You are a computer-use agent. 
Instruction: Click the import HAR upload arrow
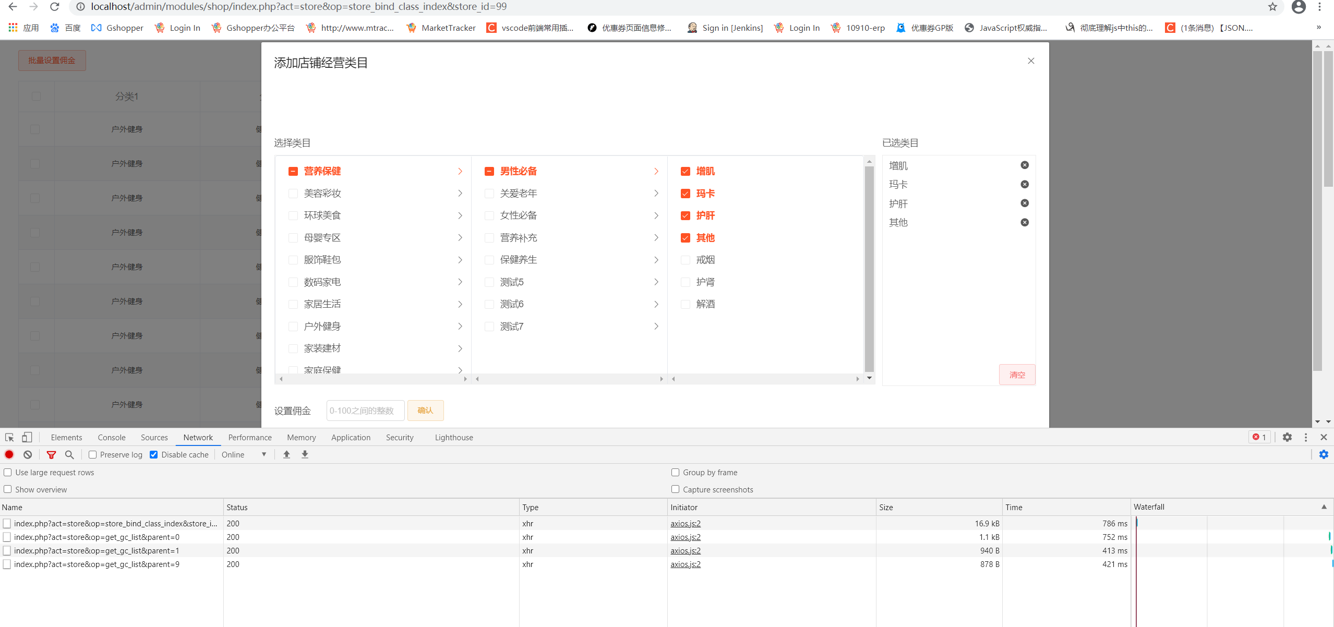tap(286, 455)
